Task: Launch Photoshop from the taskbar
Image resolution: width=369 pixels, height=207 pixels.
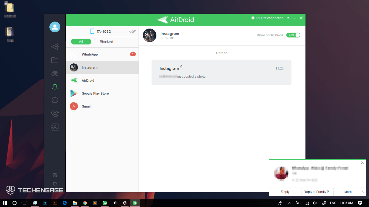Action: coord(45,203)
